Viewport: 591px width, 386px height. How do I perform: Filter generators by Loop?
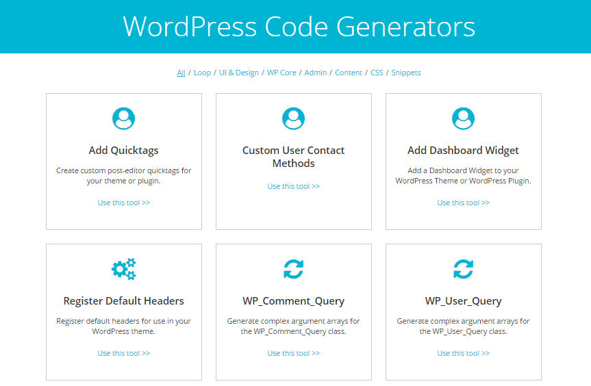pos(203,73)
